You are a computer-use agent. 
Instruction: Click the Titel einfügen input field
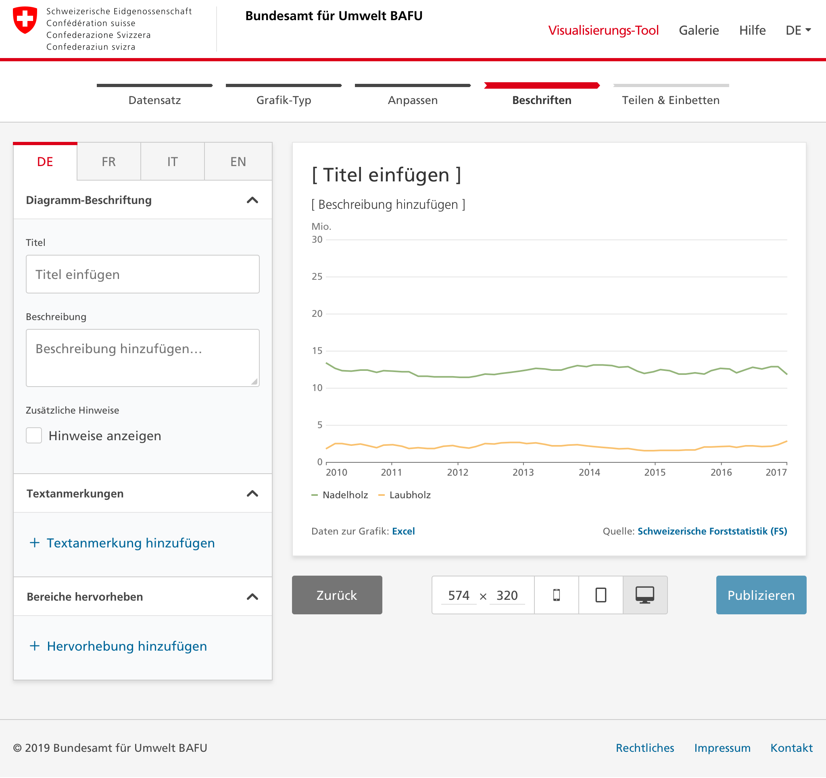(x=142, y=274)
